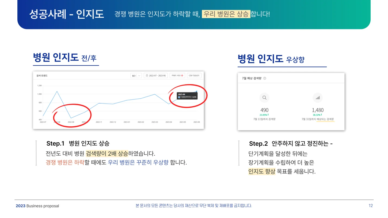Remove keyword comparison via the red X icon
388x218 pixels.
tap(182, 76)
